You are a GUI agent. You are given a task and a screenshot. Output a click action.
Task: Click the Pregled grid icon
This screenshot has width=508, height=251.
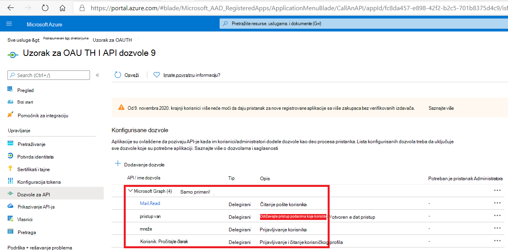tap(11, 90)
